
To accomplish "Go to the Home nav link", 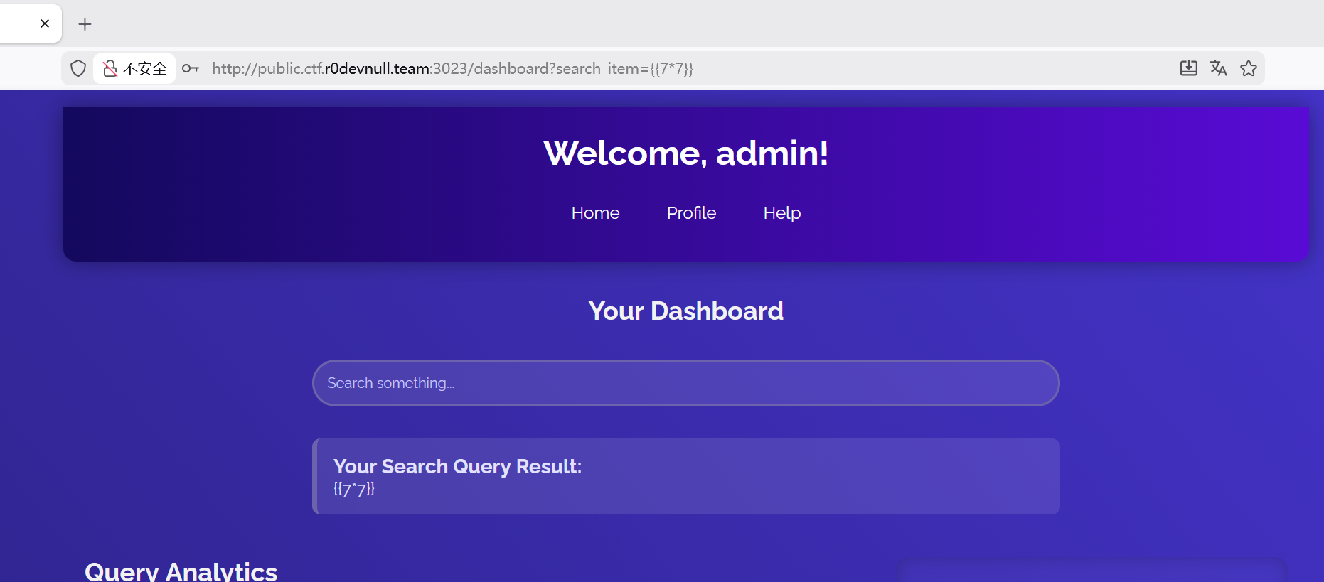I will pyautogui.click(x=596, y=213).
